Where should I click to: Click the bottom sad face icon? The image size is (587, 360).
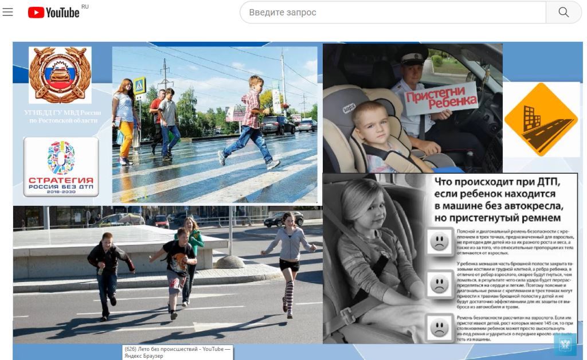coord(440,327)
